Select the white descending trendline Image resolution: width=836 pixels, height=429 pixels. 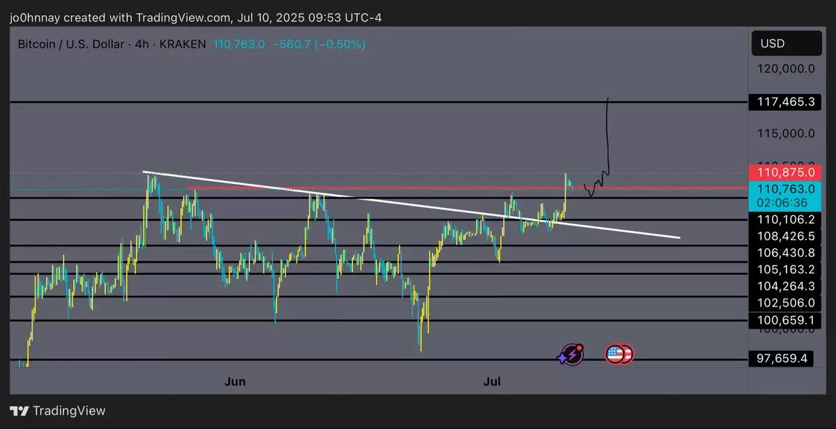pos(411,204)
